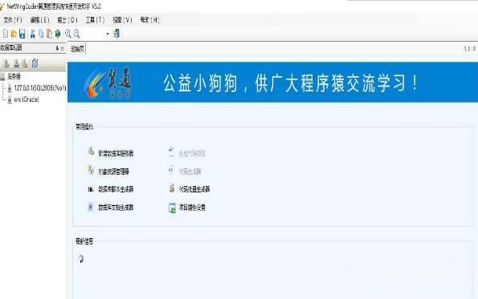
Task: Open the 代码批量生成器 link
Action: (194, 189)
